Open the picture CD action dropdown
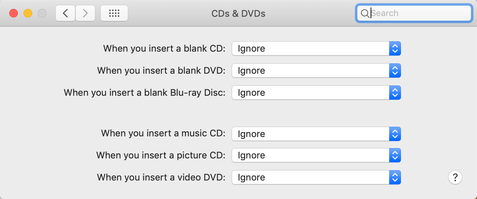 316,155
